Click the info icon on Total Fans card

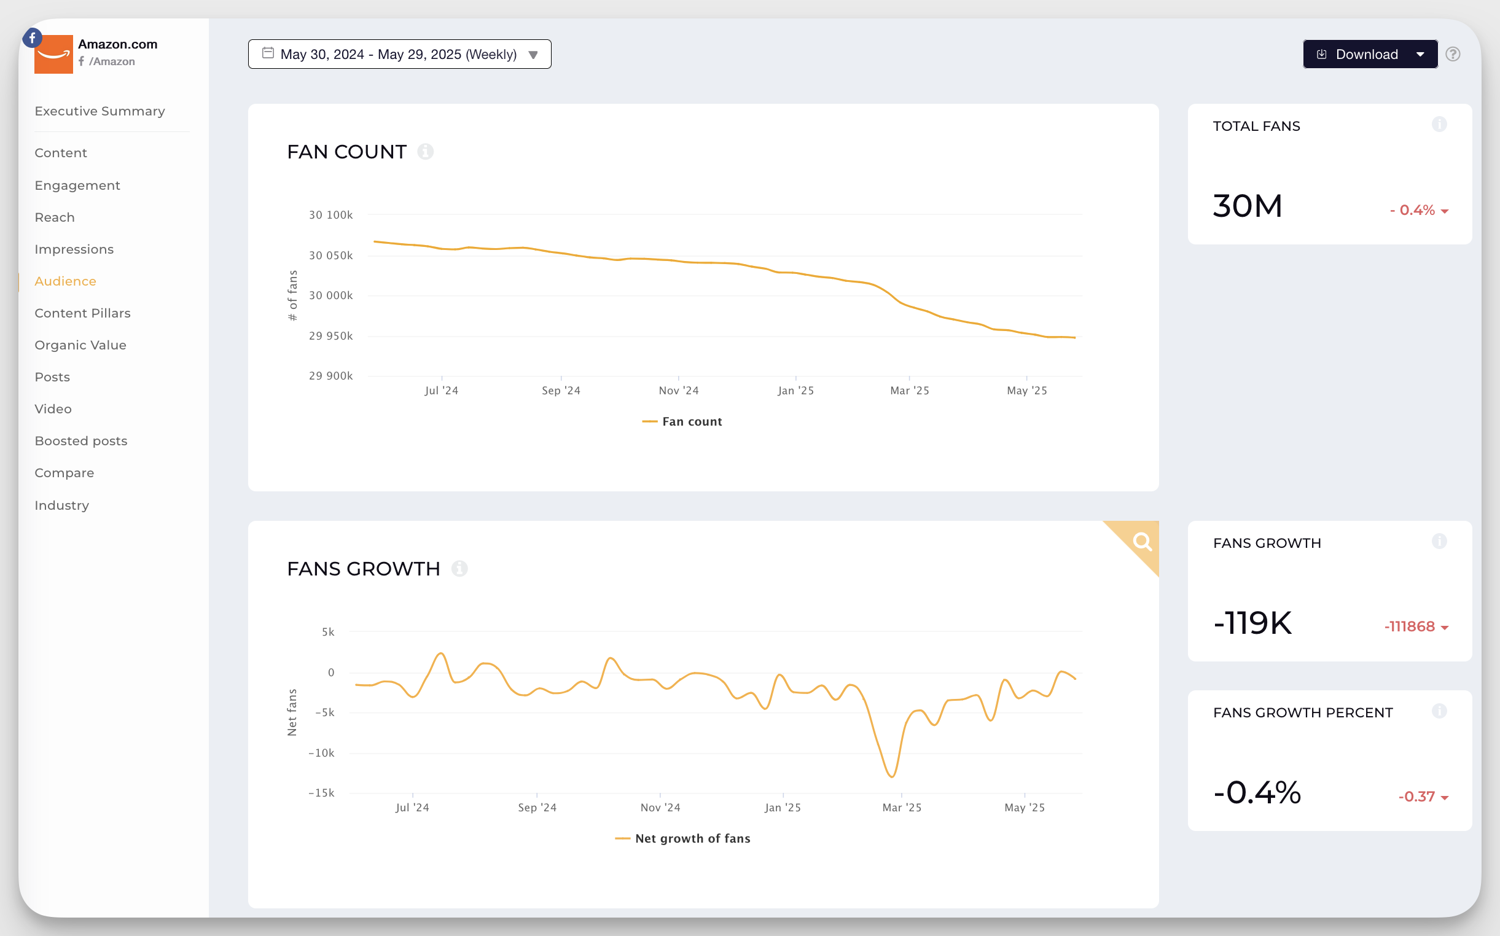(1439, 125)
